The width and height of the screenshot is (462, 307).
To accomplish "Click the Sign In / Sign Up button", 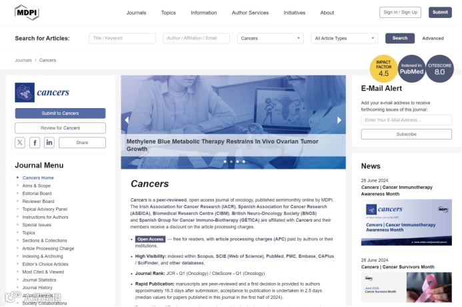I will click(x=400, y=13).
